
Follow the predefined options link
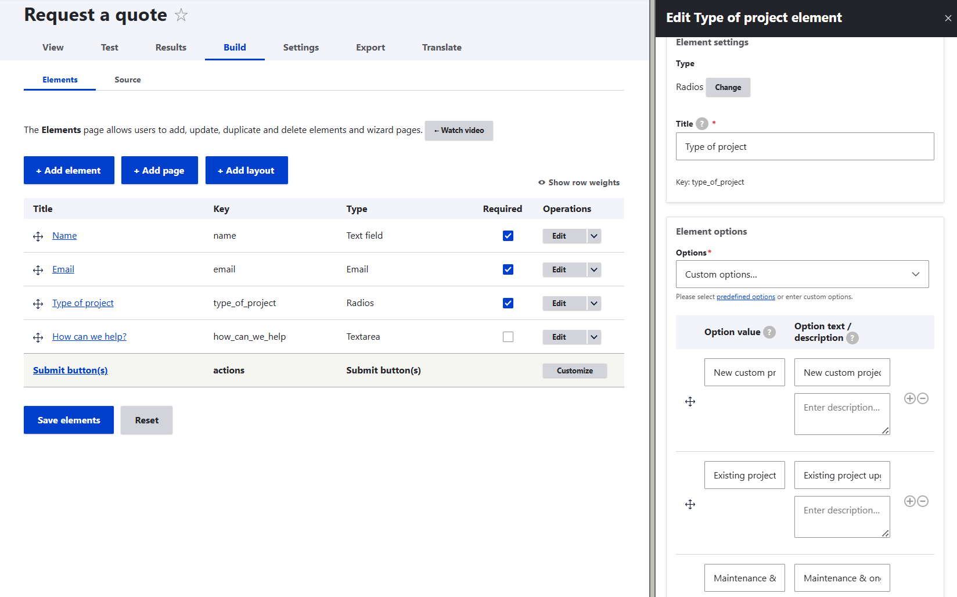coord(746,297)
